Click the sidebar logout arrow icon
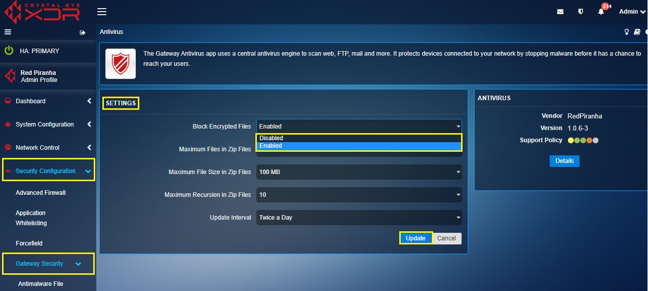This screenshot has height=291, width=648. (83, 32)
